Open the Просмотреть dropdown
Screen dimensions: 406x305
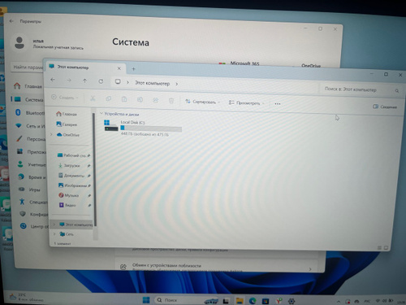[x=246, y=103]
